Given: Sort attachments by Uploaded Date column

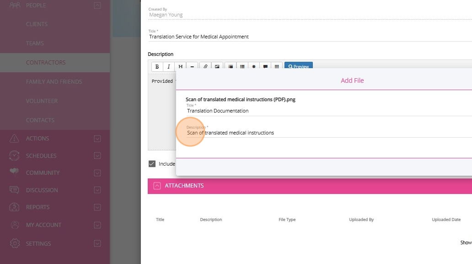Looking at the screenshot, I should click(x=446, y=220).
